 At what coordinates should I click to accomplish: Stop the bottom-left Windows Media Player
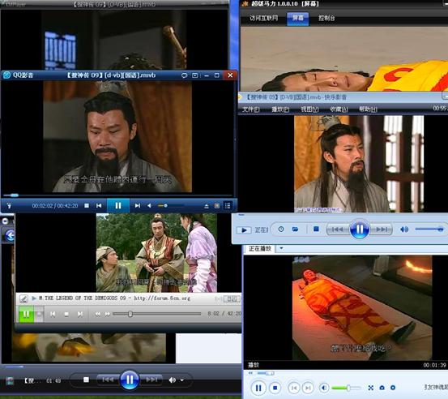86,380
